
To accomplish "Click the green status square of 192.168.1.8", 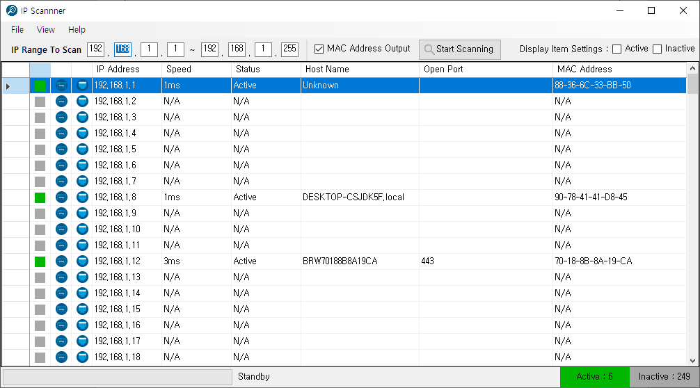I will 40,197.
